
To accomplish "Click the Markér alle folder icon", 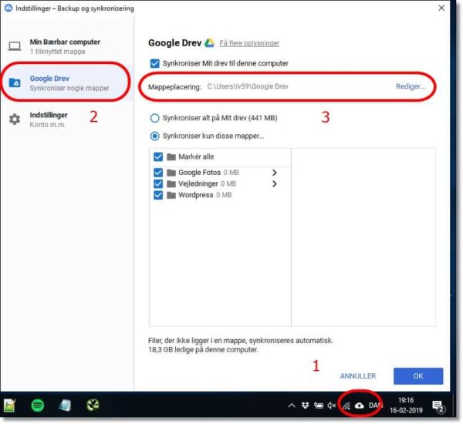I will (x=171, y=156).
